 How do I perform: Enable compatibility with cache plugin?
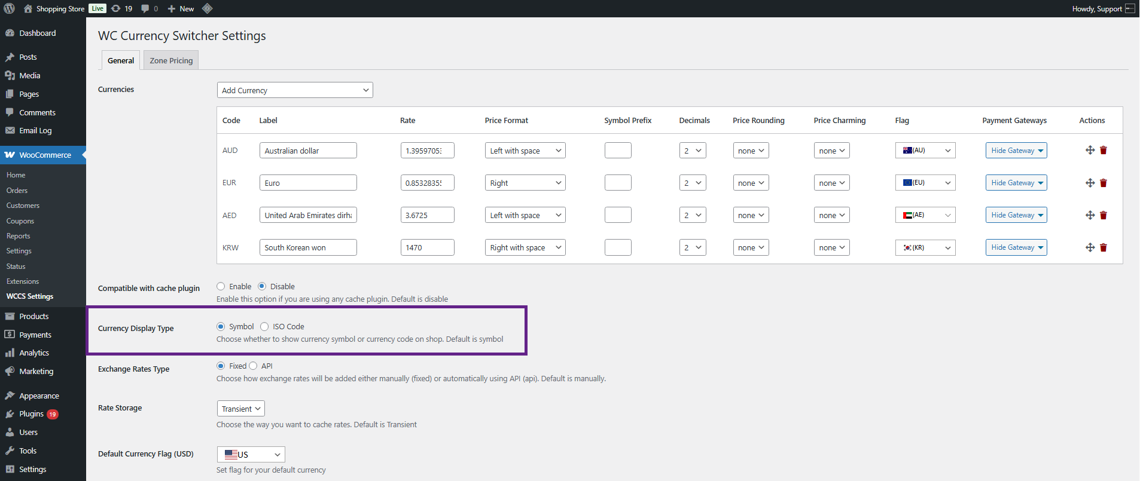pos(221,287)
